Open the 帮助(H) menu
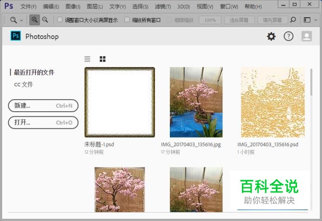 click(253, 7)
